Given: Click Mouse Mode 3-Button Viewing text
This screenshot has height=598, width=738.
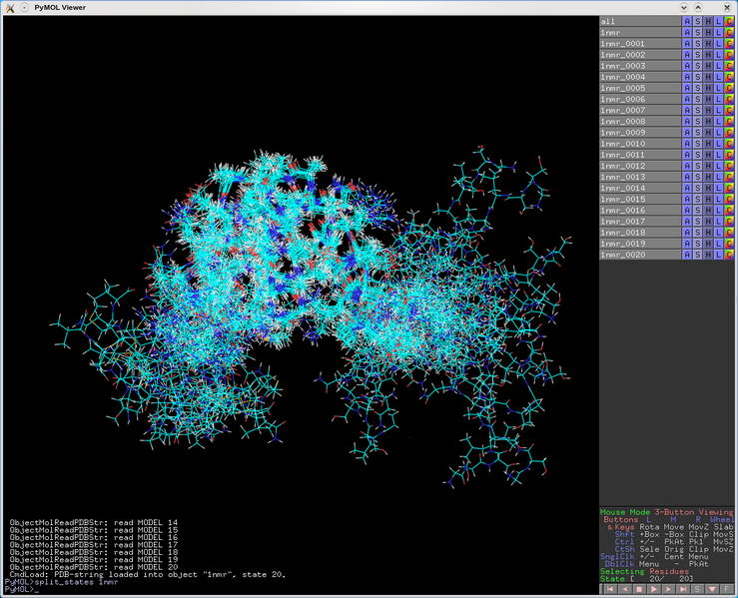Looking at the screenshot, I should [x=666, y=512].
